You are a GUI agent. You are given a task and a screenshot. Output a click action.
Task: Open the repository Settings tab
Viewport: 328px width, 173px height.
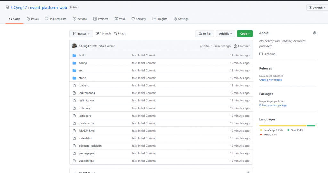point(181,19)
